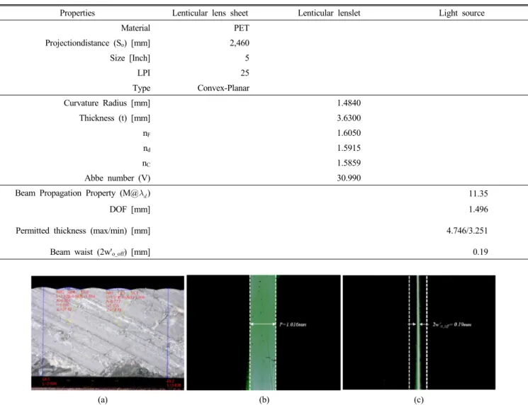Click the 'Abbe number (V)' label
Image resolution: width=528 pixels, height=405 pixels.
click(x=117, y=178)
